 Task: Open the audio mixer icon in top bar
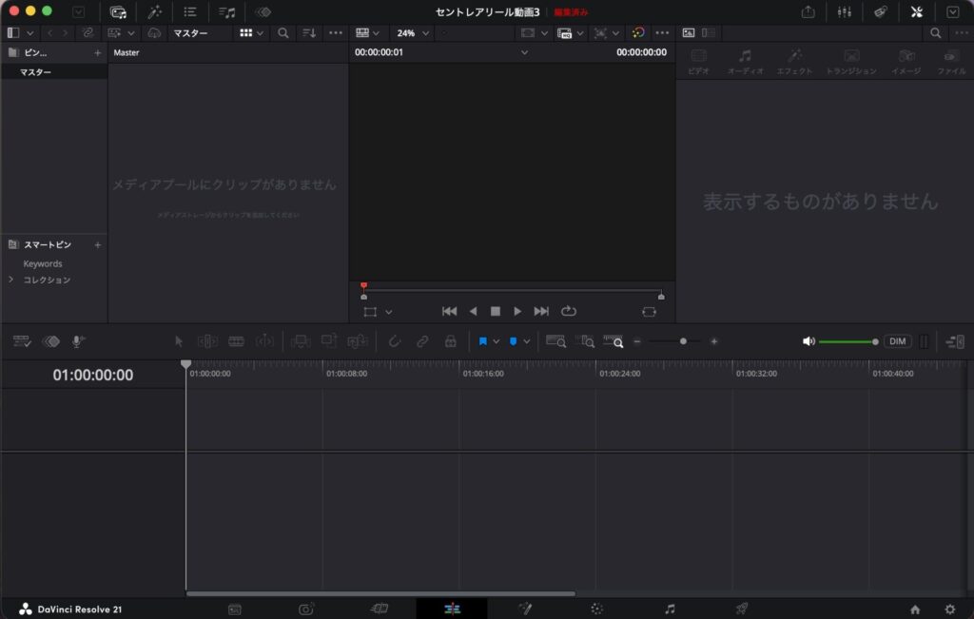[x=845, y=11]
